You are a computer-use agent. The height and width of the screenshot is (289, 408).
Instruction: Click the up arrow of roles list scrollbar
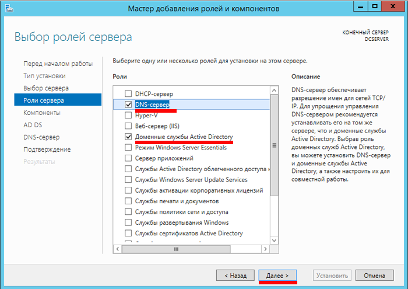pos(274,90)
